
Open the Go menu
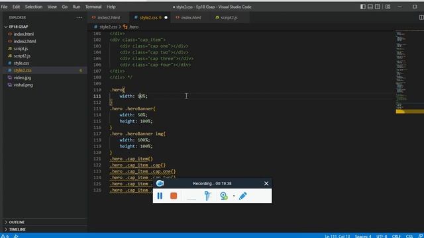(x=65, y=7)
